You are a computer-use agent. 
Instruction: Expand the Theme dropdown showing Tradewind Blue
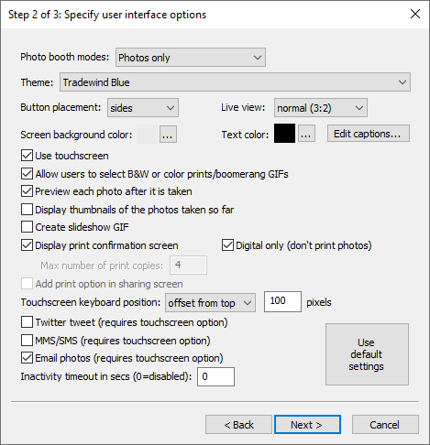[x=235, y=82]
